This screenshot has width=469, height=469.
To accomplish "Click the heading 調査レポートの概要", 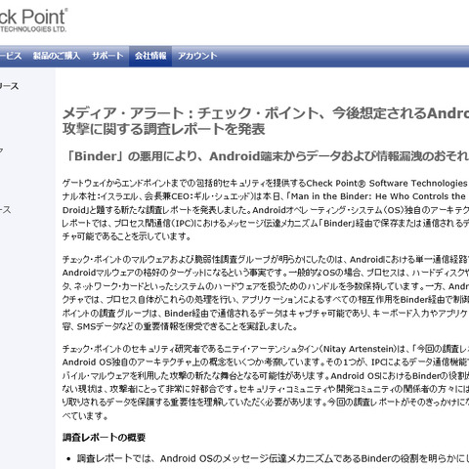I will (x=104, y=438).
